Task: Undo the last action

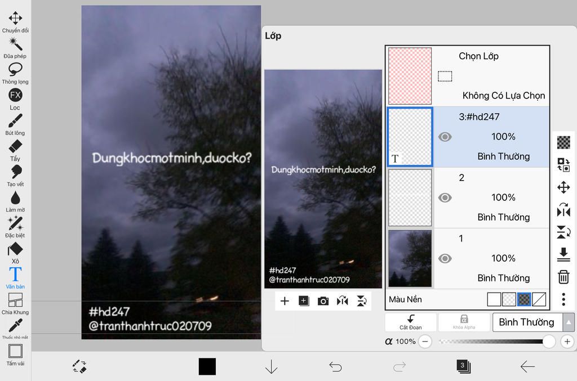Action: (x=335, y=366)
